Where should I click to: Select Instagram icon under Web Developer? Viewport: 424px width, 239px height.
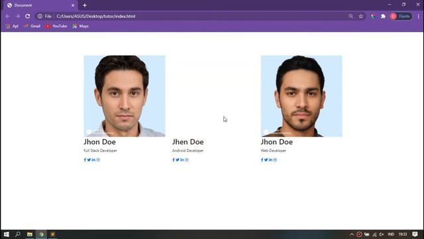[x=275, y=160]
